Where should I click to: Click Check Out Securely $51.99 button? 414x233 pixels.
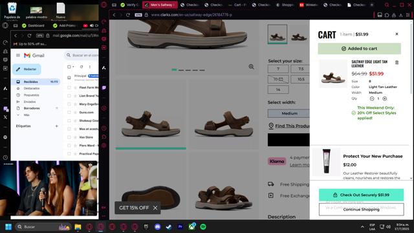click(x=361, y=195)
